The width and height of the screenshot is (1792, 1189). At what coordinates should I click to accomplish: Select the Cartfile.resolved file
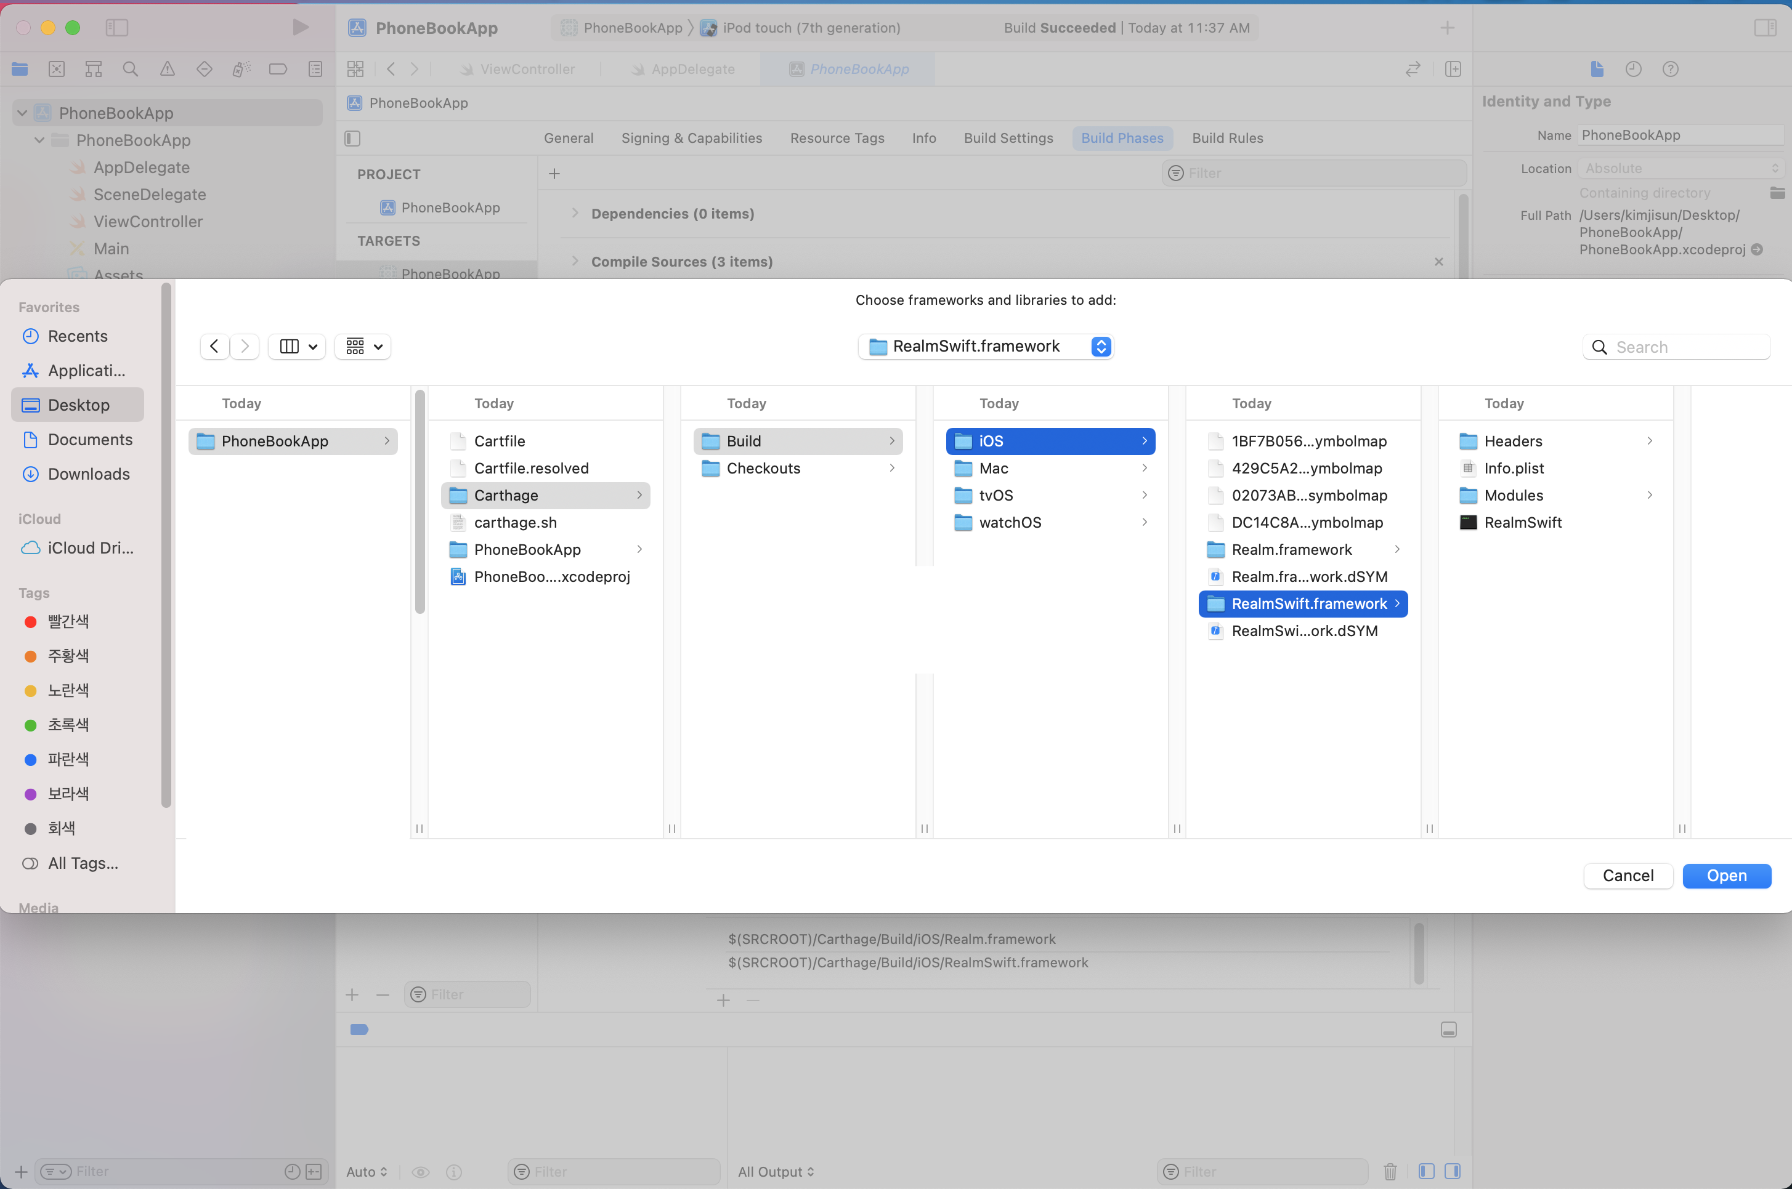click(546, 468)
